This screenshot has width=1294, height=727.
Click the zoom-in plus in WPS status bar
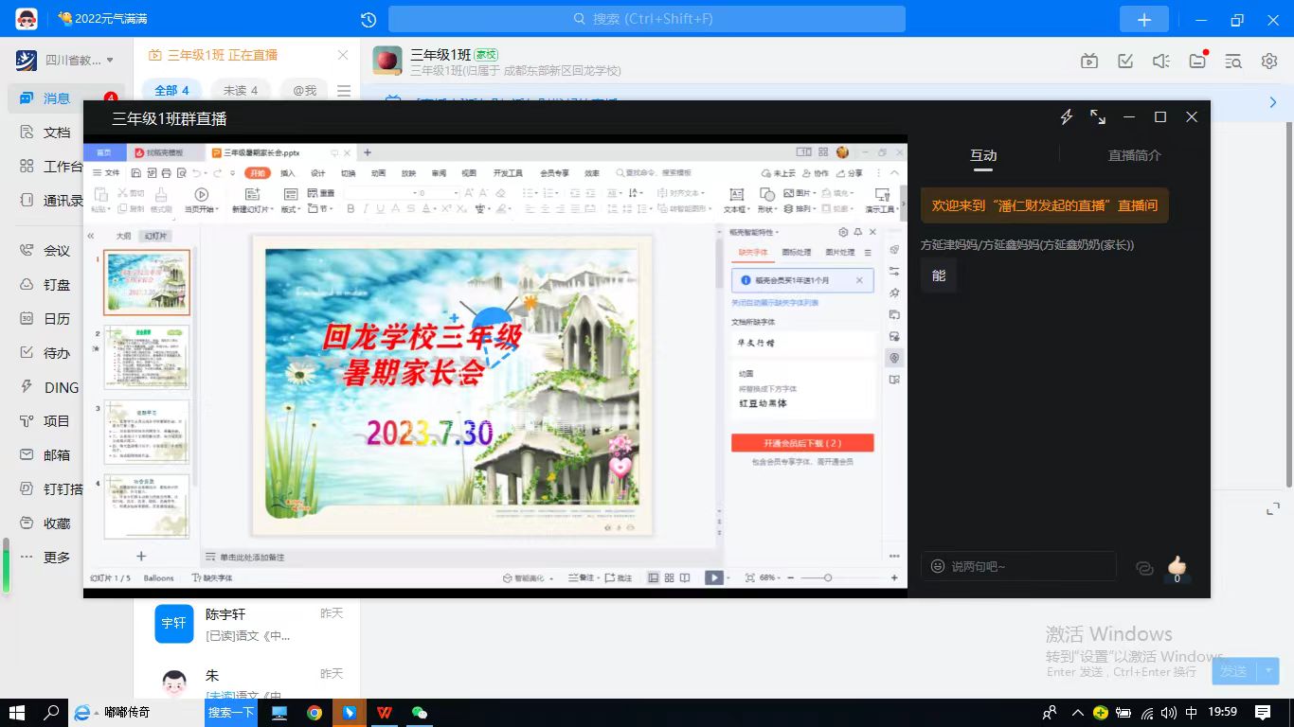(894, 577)
